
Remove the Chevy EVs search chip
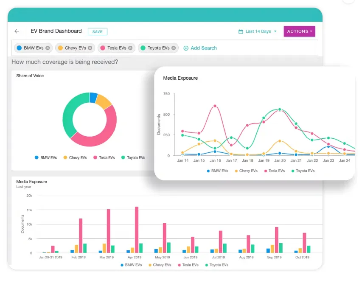(x=90, y=48)
